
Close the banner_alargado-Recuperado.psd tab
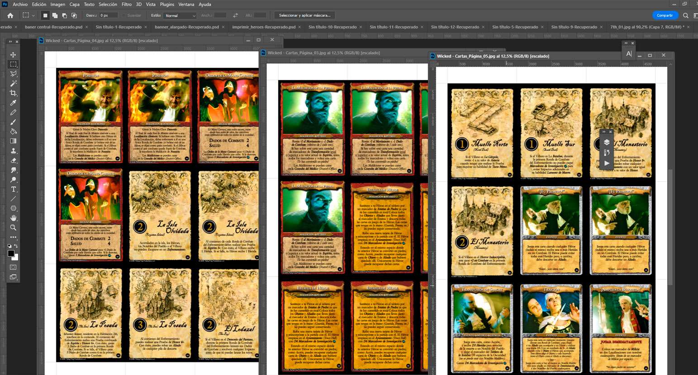coord(223,27)
